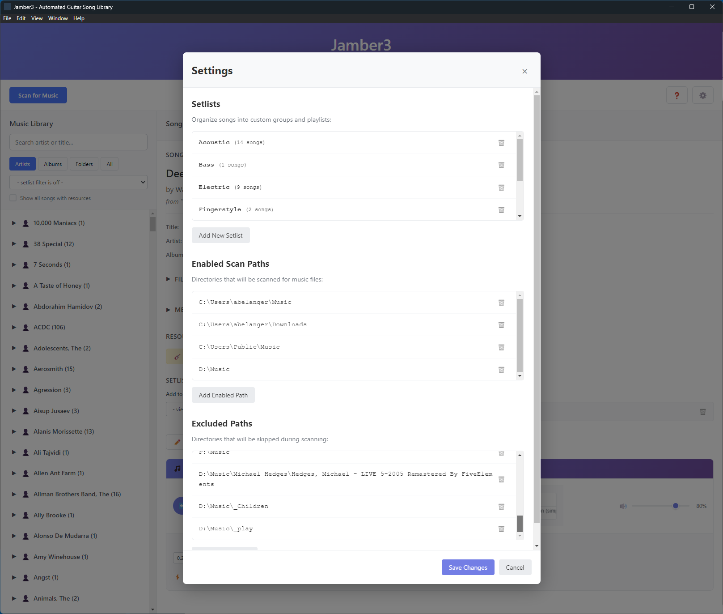Screen dimensions: 723x614
Task: Select the Amy Winehouse (1) artist row
Action: pyautogui.click(x=74, y=557)
